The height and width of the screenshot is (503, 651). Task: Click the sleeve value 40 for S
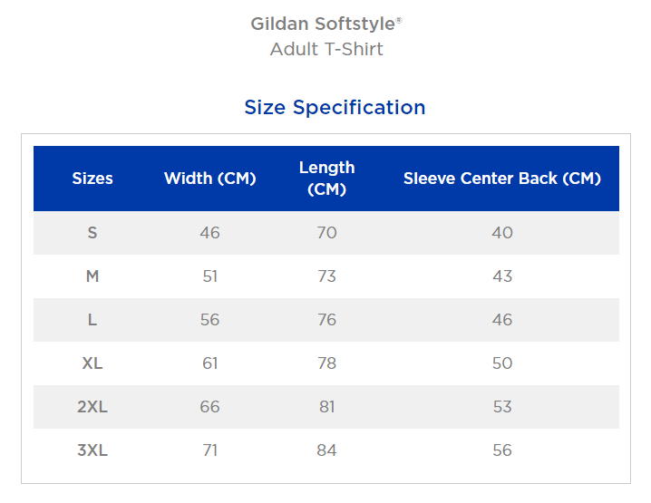pyautogui.click(x=502, y=233)
